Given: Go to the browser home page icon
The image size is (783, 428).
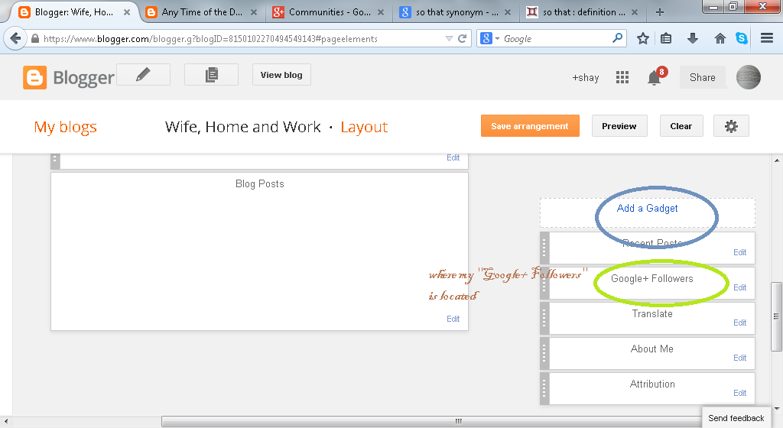Looking at the screenshot, I should tap(720, 38).
